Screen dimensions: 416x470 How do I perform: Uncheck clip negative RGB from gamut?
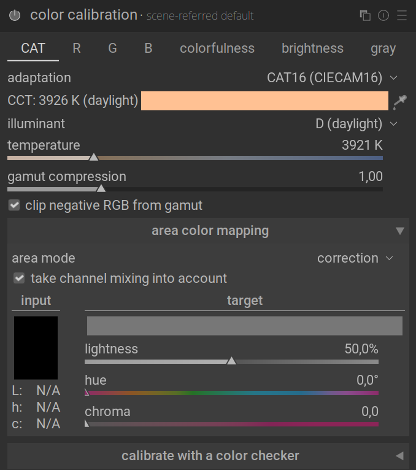(x=14, y=206)
